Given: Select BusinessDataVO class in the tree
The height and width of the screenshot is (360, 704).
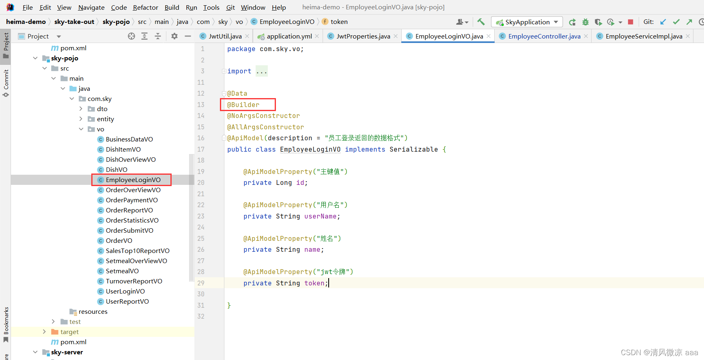Looking at the screenshot, I should pos(129,139).
